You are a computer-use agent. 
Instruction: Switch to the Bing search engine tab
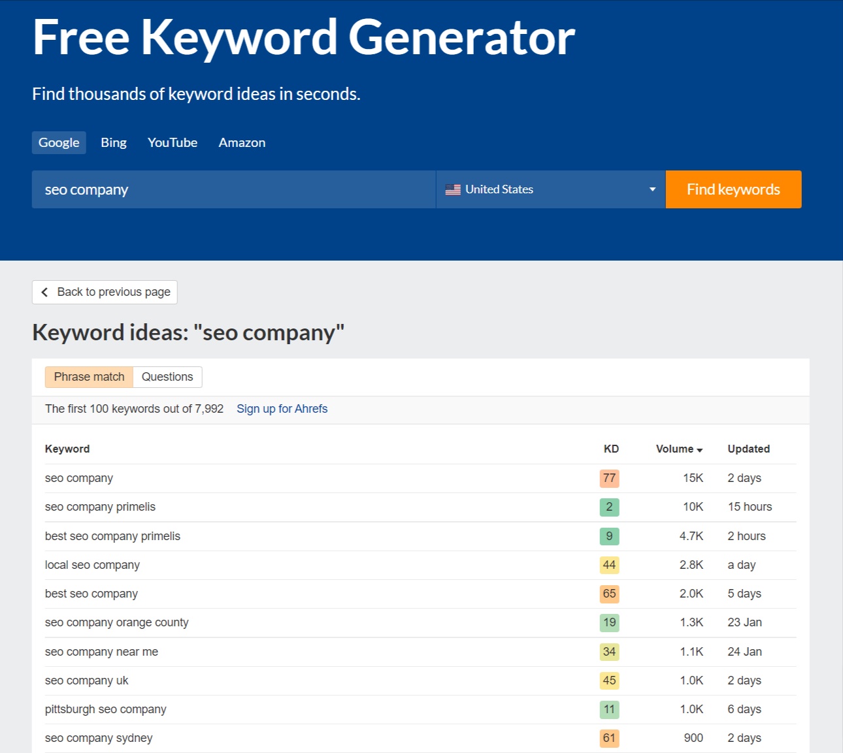(113, 142)
